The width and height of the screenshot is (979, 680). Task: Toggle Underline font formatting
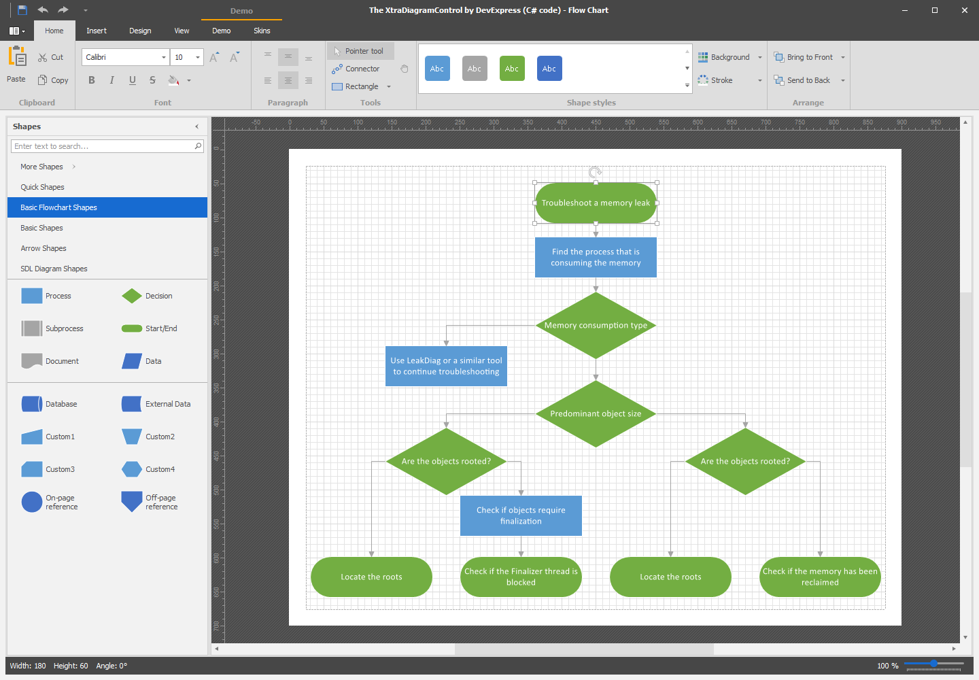pyautogui.click(x=133, y=80)
